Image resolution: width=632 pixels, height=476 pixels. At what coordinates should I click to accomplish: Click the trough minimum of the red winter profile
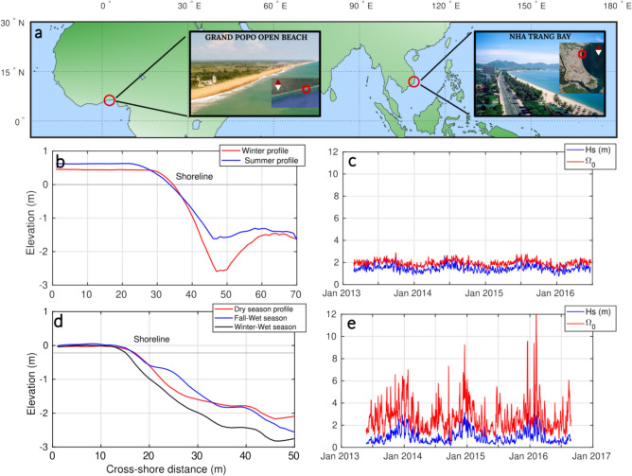pyautogui.click(x=217, y=271)
